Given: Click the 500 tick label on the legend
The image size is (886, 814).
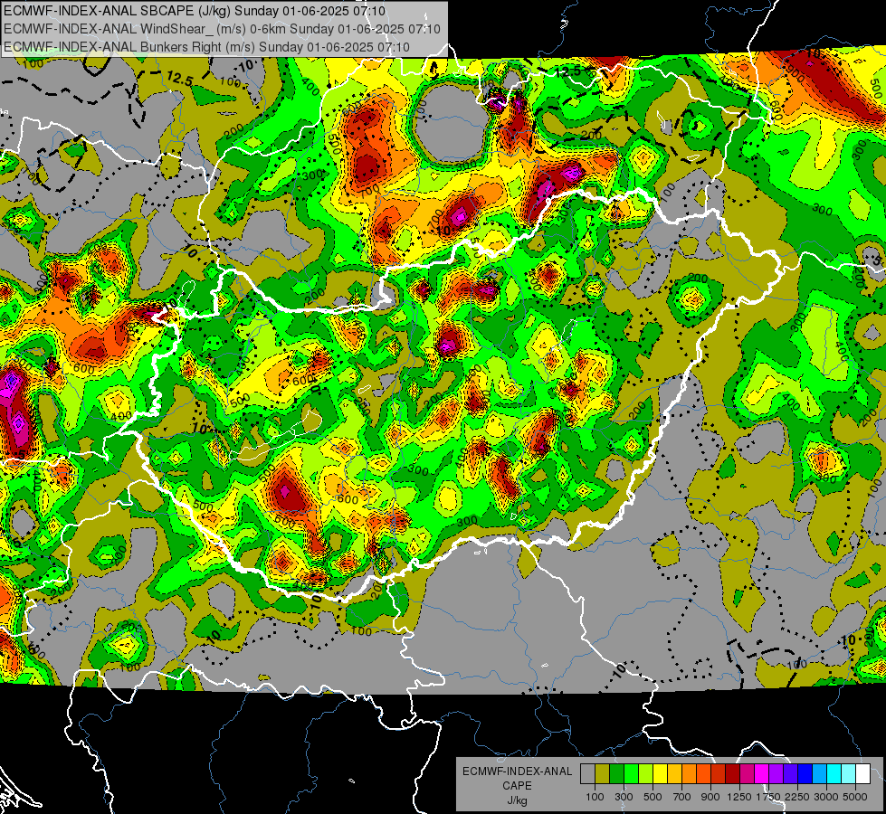Looking at the screenshot, I should click(x=653, y=797).
